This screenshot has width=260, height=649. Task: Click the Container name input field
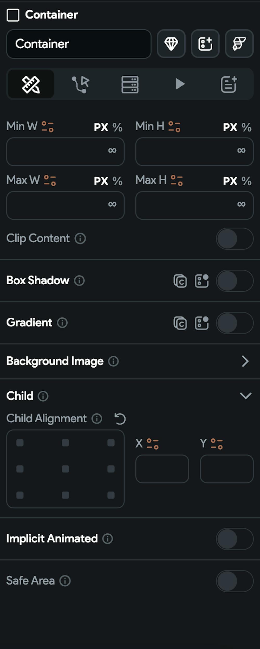(79, 44)
